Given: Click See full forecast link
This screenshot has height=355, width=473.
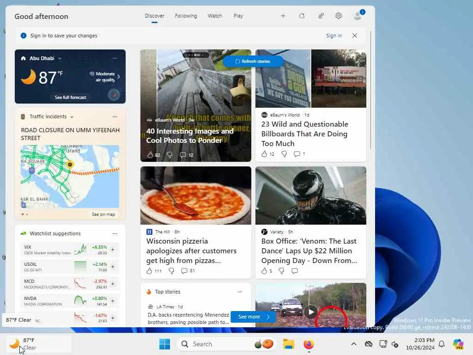Looking at the screenshot, I should point(71,97).
